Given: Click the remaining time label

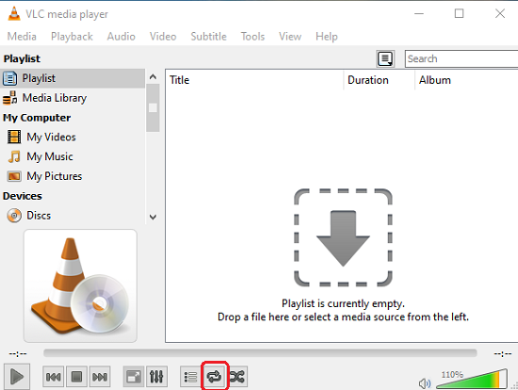Looking at the screenshot, I should [x=503, y=353].
